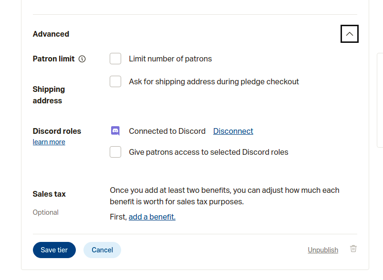Image resolution: width=383 pixels, height=280 pixels.
Task: Open the learn more link under Discord roles
Action: click(x=49, y=142)
